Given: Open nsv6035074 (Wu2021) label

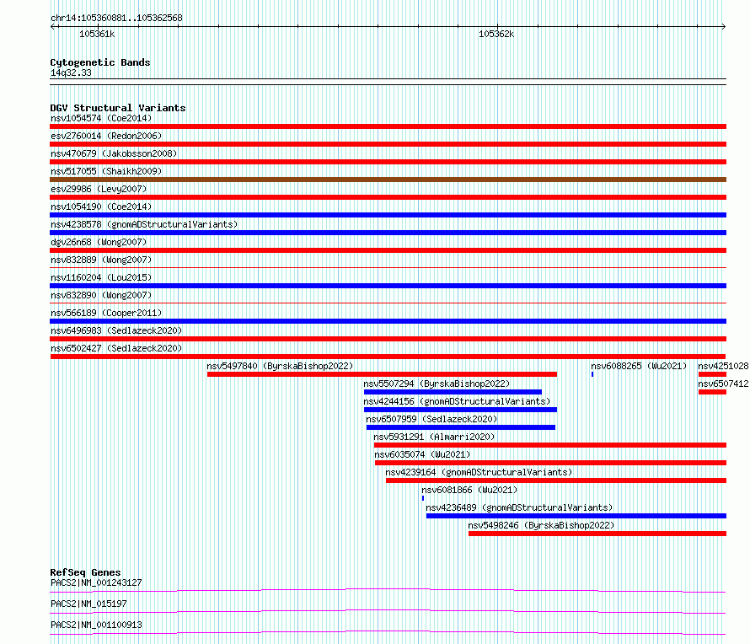Looking at the screenshot, I should pos(422,454).
